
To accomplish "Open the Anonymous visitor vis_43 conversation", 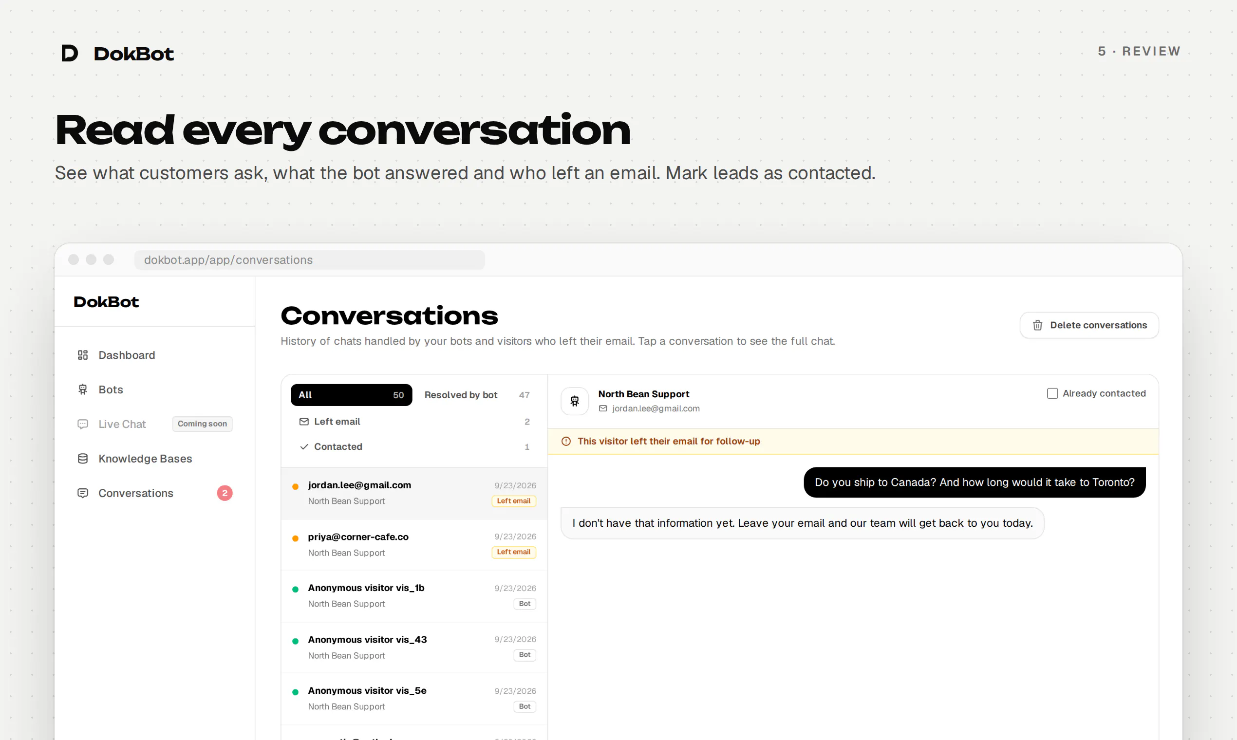I will (414, 647).
